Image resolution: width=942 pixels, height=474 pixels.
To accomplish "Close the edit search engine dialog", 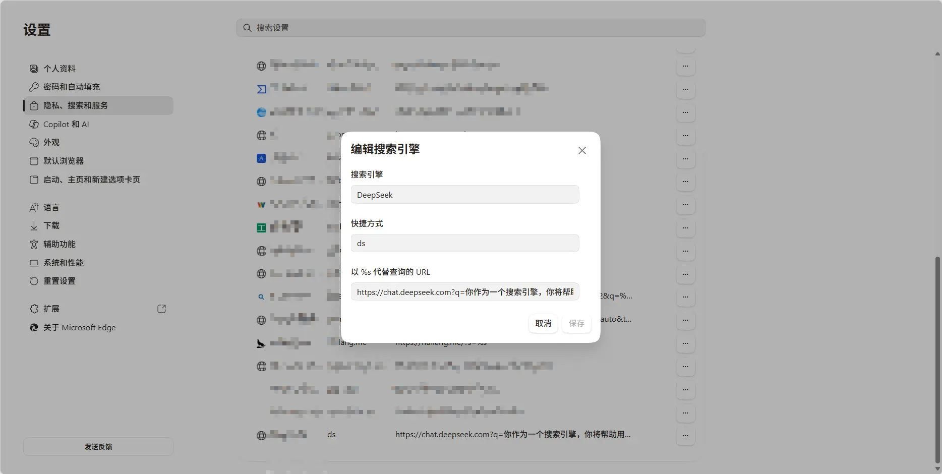I will [x=582, y=150].
